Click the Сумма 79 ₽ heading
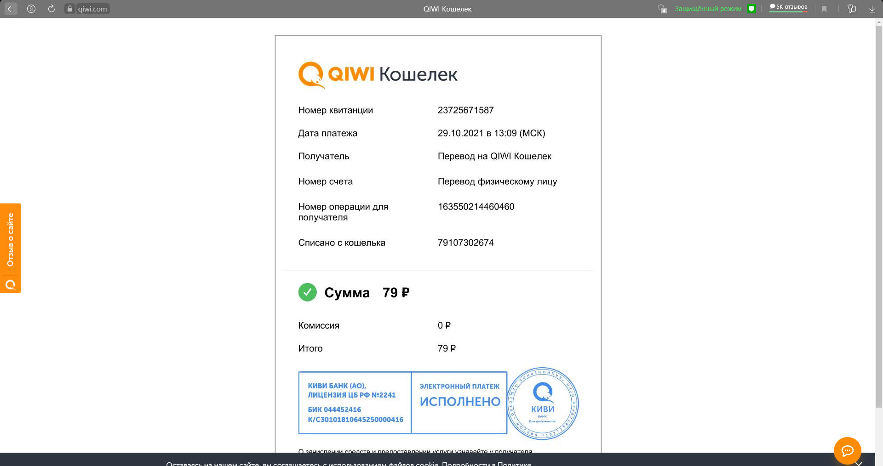This screenshot has height=466, width=883. (367, 293)
